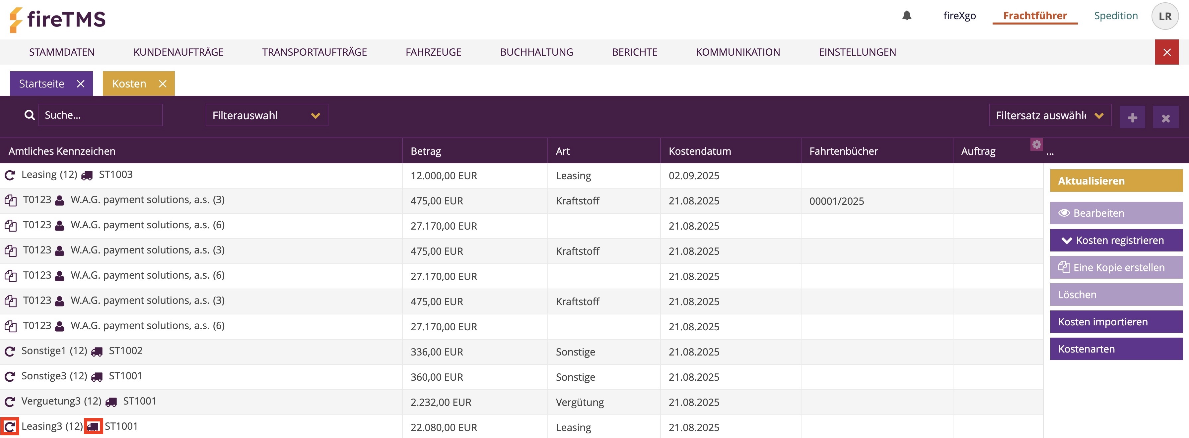Click the person icon in the 00001/2025 row

point(59,200)
